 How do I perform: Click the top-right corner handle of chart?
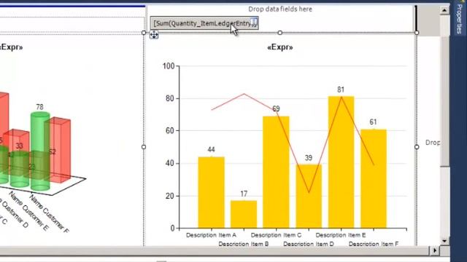click(417, 33)
